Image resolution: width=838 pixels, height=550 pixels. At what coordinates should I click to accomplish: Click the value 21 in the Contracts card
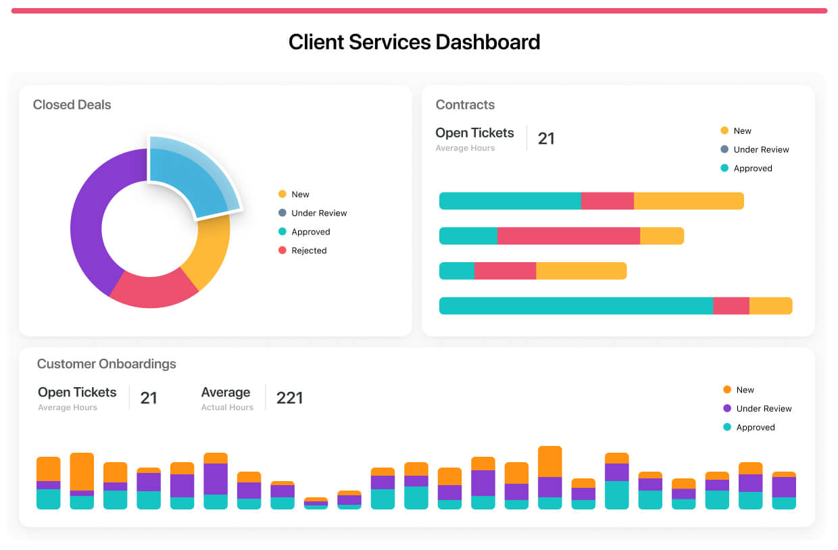click(x=546, y=139)
